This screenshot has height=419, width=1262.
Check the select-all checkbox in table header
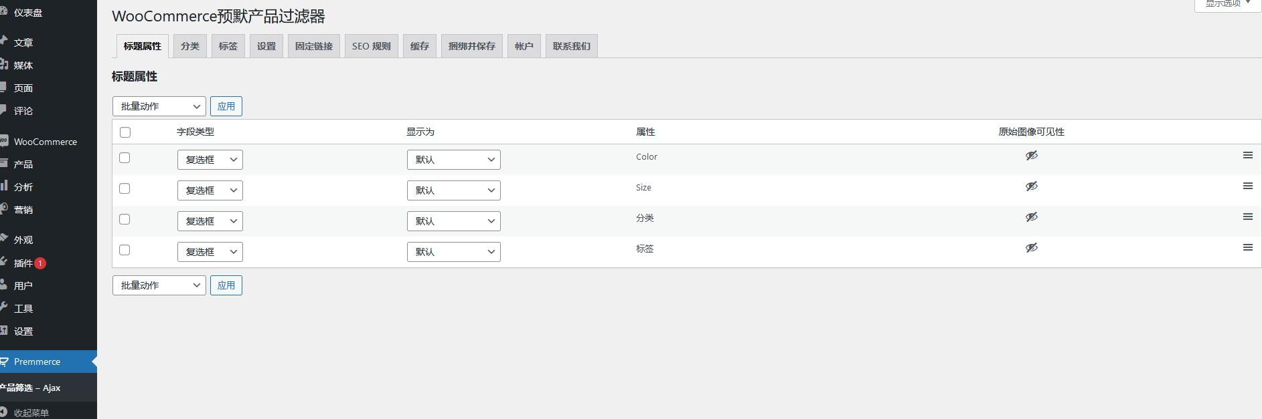pos(125,132)
